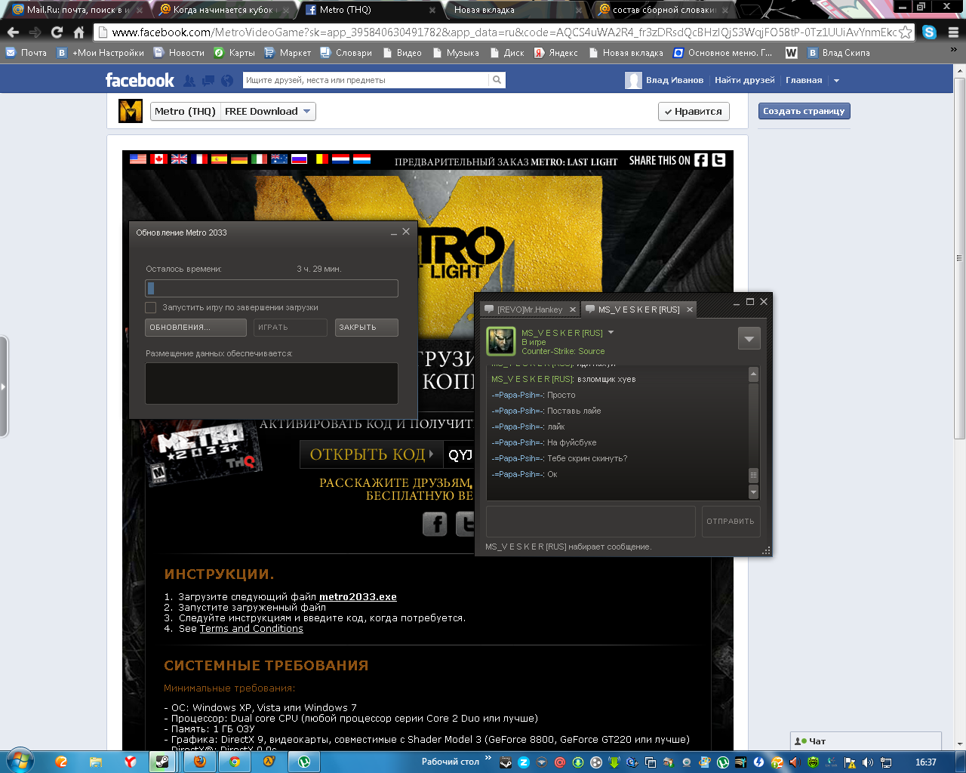Open the volume speaker tray icon
The image size is (966, 773).
point(867,762)
